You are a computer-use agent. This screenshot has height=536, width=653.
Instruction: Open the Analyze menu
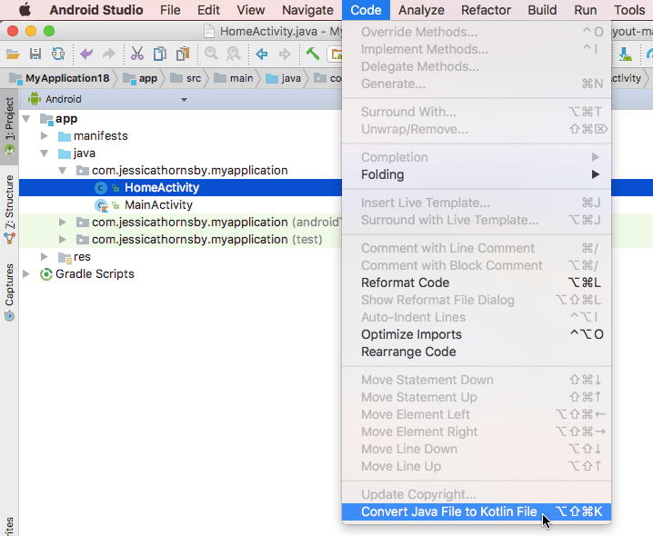tap(421, 10)
